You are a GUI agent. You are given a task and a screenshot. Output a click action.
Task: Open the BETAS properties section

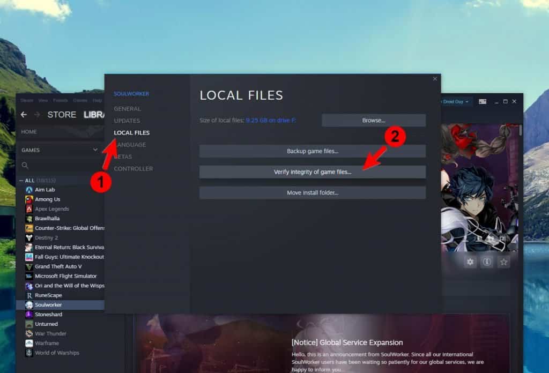coord(123,156)
